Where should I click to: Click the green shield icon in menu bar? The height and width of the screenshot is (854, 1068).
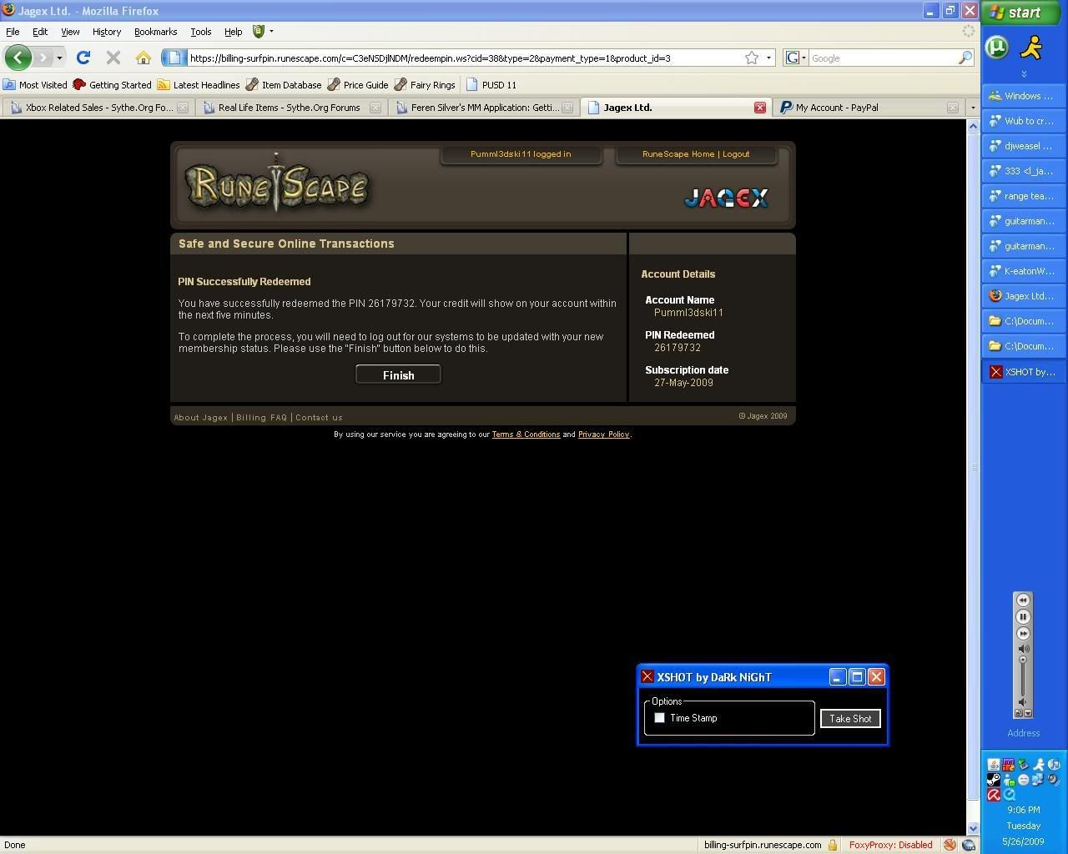(x=259, y=31)
